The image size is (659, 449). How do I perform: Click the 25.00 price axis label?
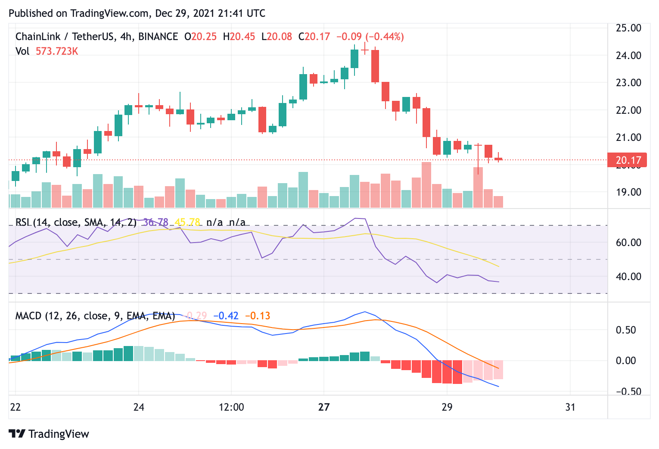coord(628,28)
